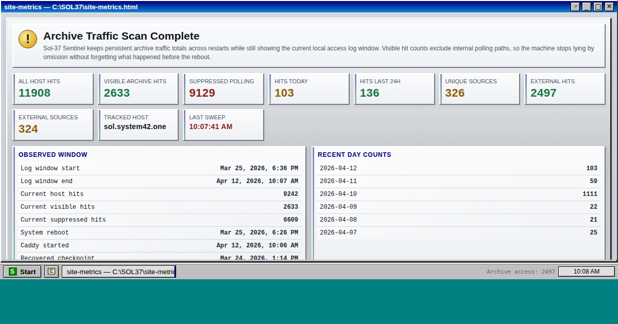Click the Last Sweep time card

(224, 125)
